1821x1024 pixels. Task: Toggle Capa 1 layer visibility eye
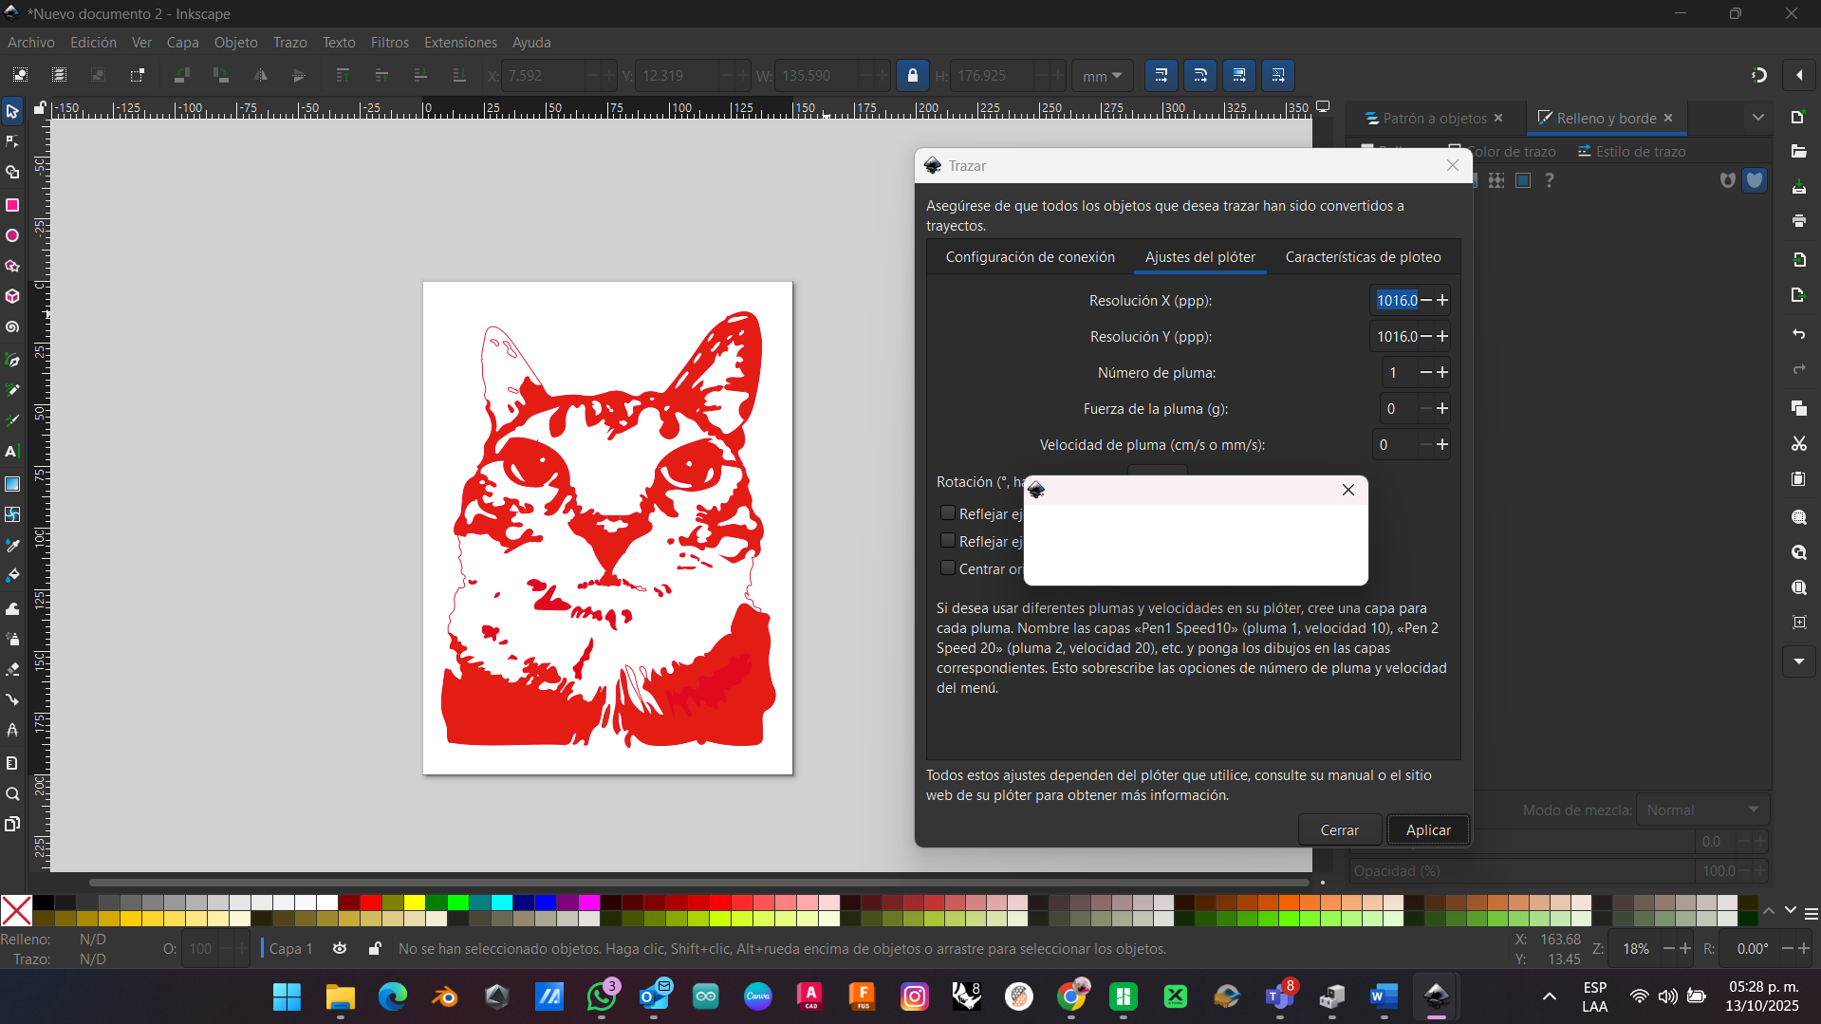[x=340, y=948]
